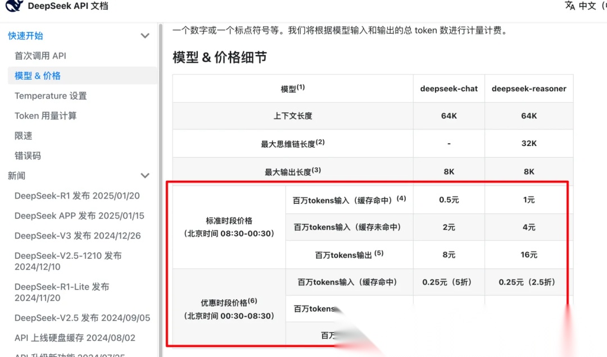Click the 8元 price cell
607x357 pixels.
point(449,254)
